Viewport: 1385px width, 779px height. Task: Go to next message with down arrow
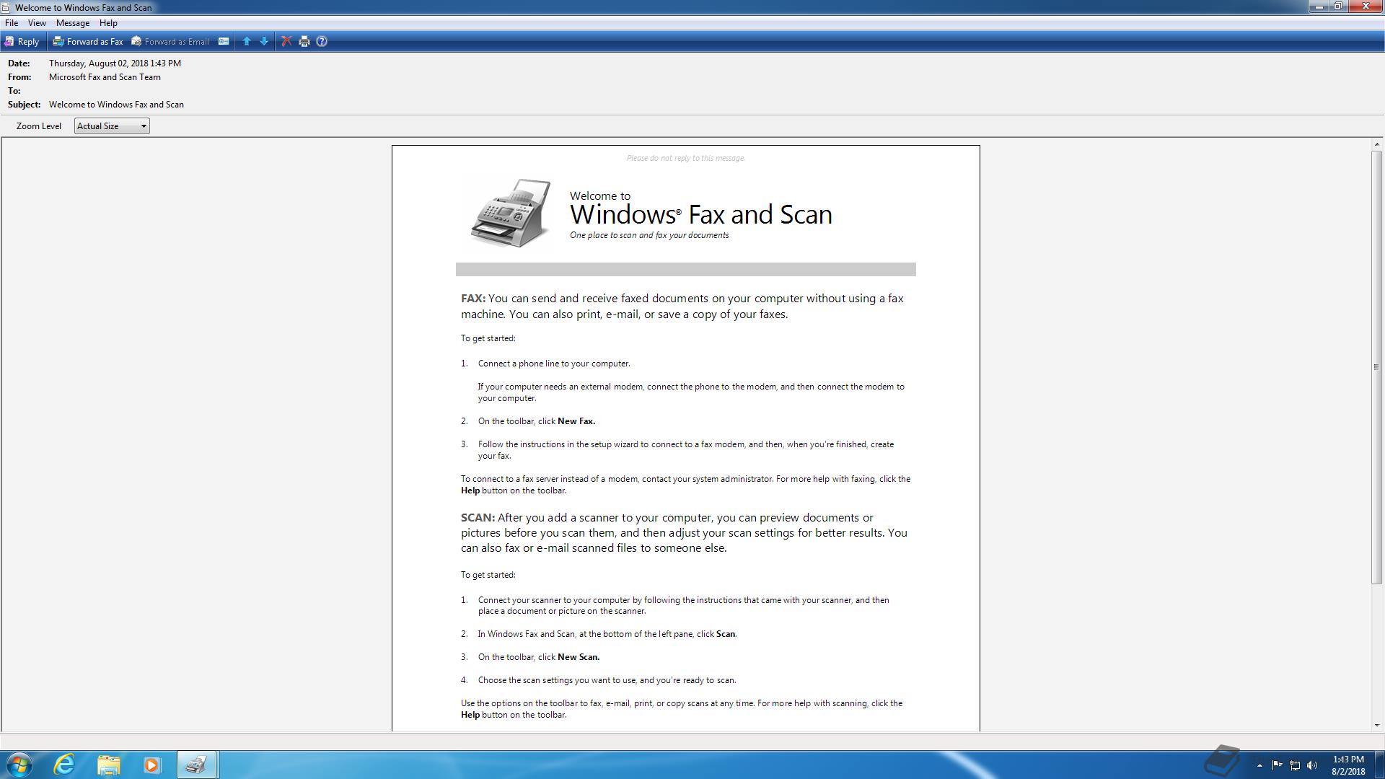click(x=264, y=42)
